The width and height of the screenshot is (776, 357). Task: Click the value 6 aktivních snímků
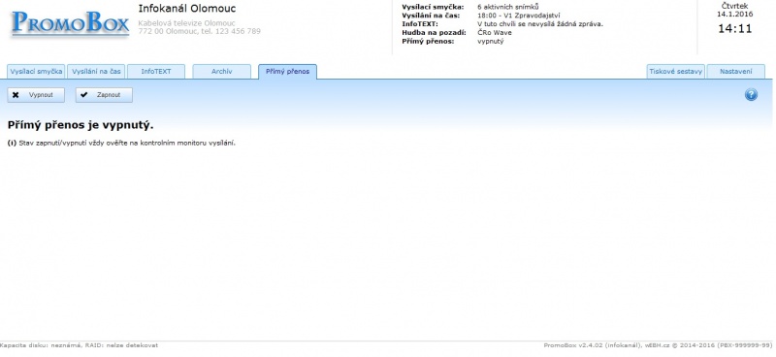coord(508,7)
